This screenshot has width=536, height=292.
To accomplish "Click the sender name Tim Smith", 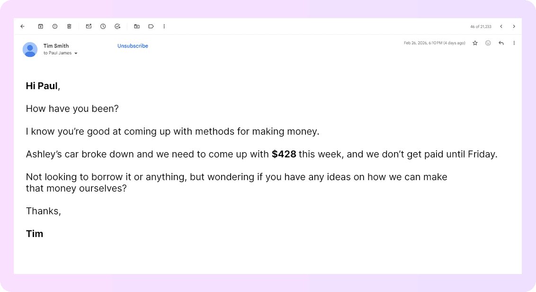I will click(56, 46).
